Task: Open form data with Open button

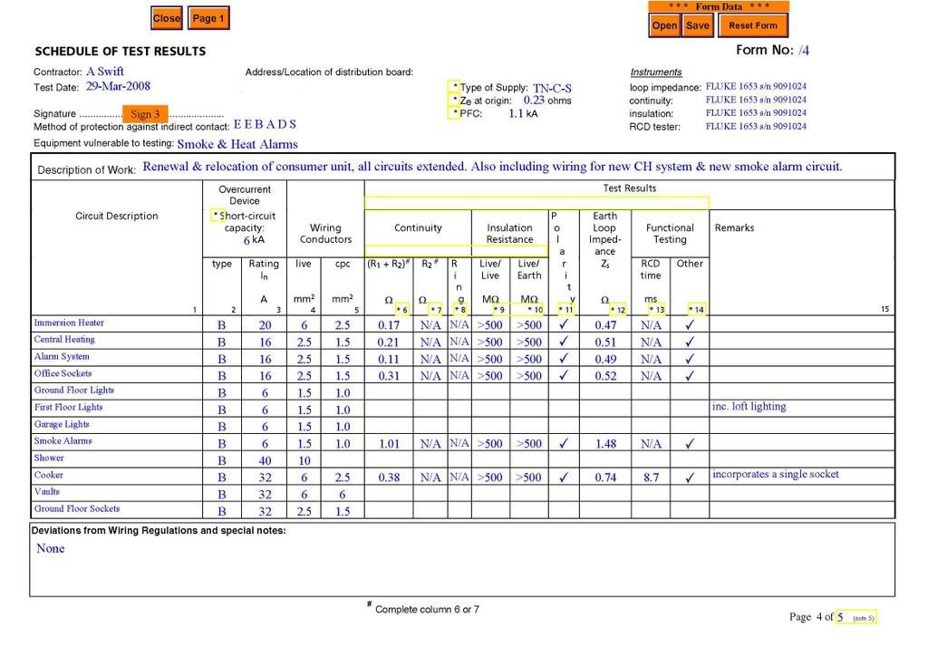Action: pos(664,26)
